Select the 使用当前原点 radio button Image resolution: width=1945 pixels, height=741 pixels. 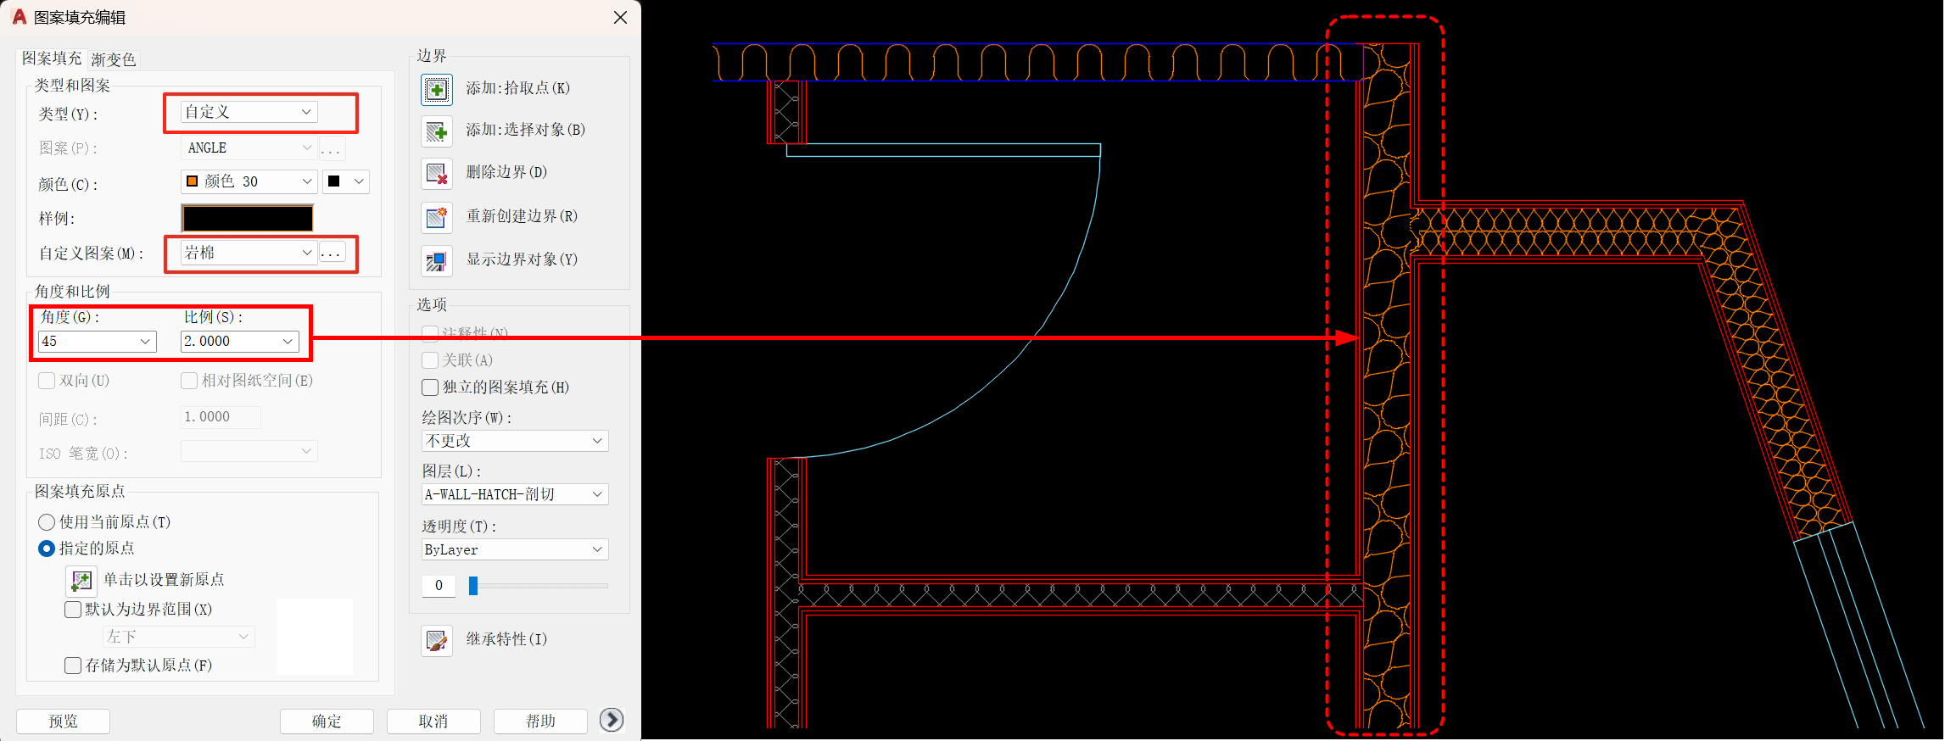point(47,522)
